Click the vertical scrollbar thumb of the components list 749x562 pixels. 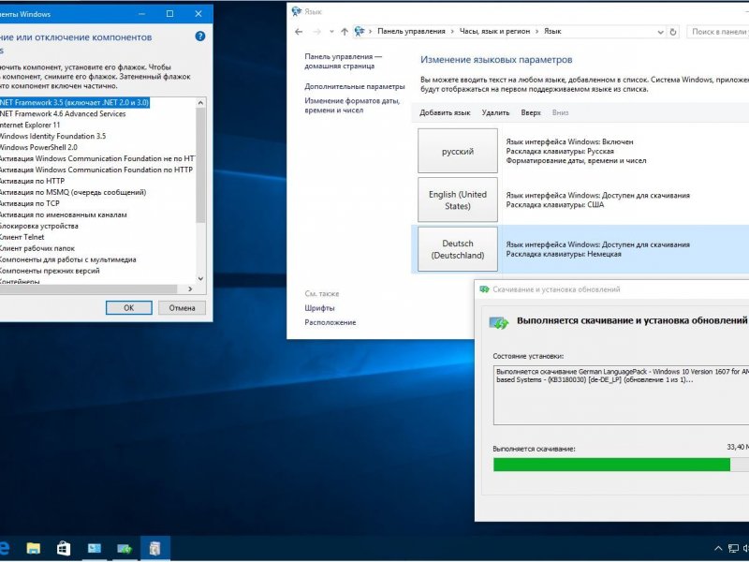tap(200, 165)
